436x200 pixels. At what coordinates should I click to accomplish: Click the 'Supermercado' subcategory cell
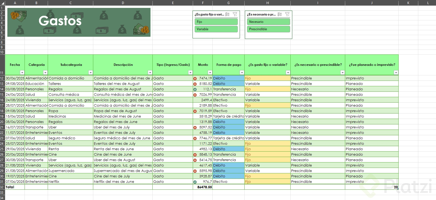pyautogui.click(x=70, y=171)
